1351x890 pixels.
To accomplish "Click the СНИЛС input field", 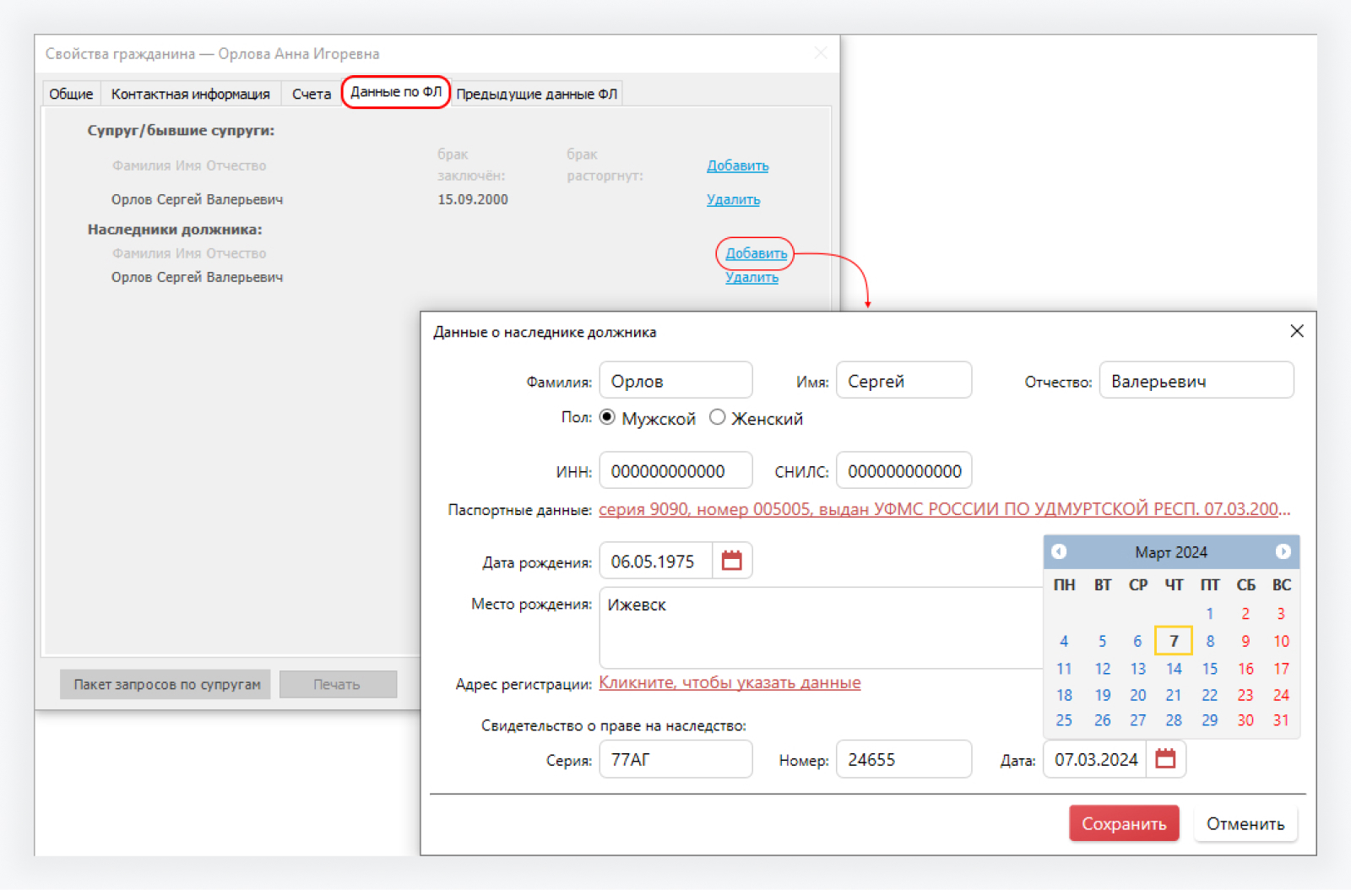I will (903, 470).
